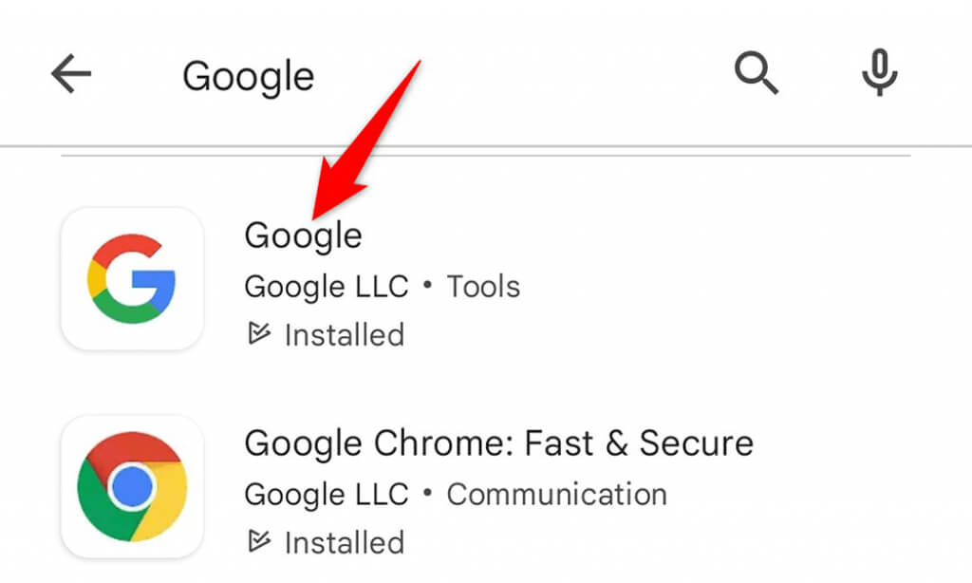Image resolution: width=972 pixels, height=583 pixels.
Task: Click the Installed badge icon under Chrome
Action: click(x=258, y=542)
